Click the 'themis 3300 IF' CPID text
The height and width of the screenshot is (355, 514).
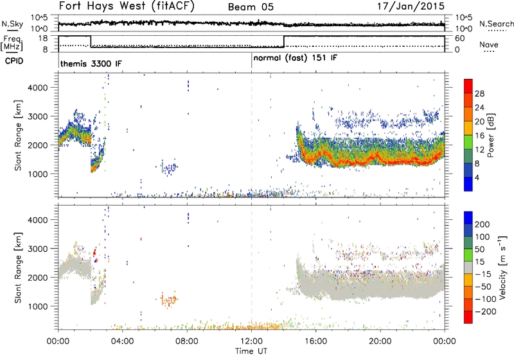tap(91, 63)
